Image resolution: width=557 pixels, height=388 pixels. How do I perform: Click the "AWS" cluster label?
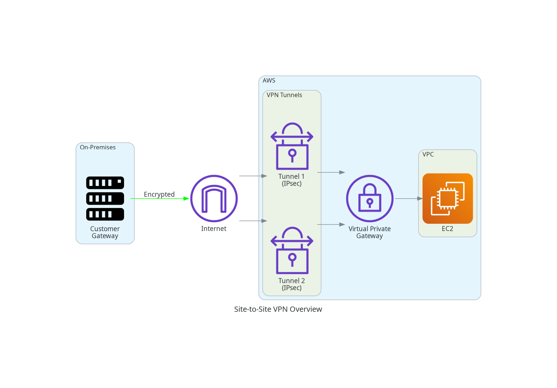pyautogui.click(x=269, y=80)
